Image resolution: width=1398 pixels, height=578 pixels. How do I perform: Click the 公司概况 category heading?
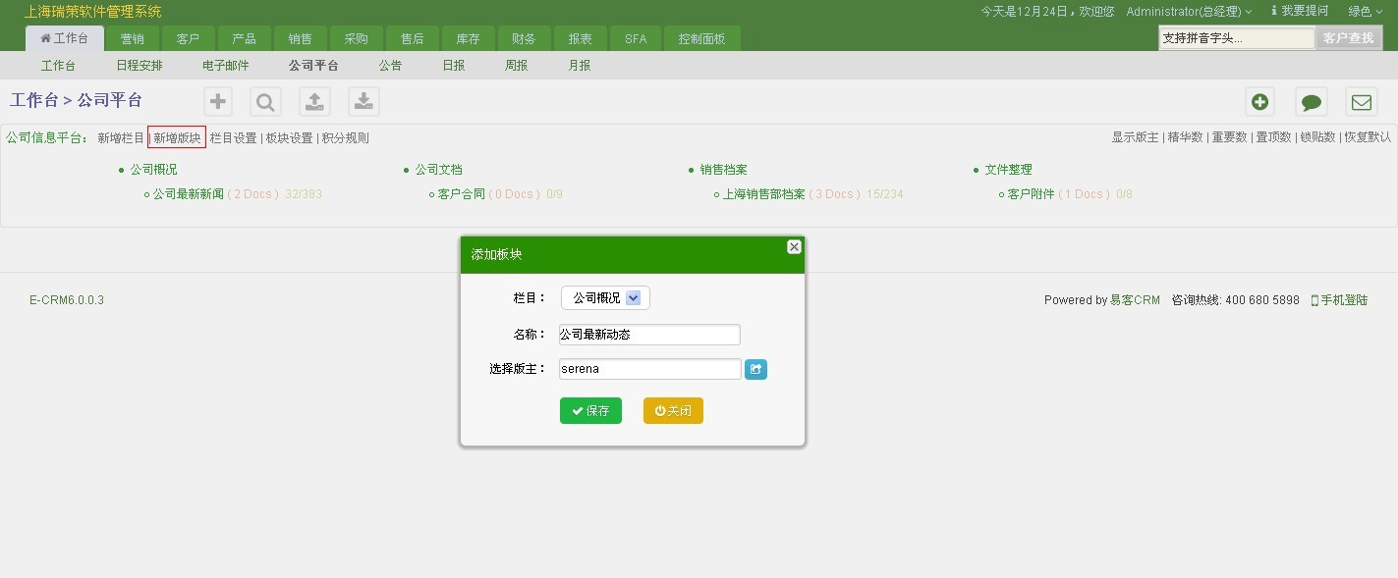coord(153,170)
